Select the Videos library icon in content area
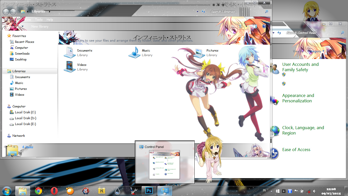 (x=70, y=67)
